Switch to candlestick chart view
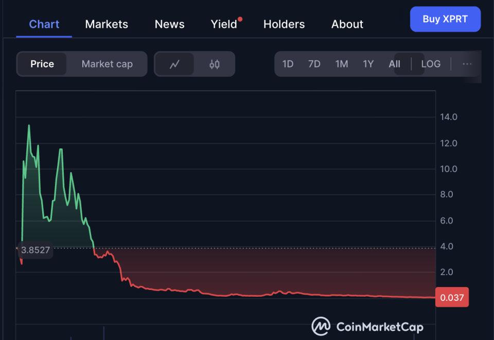 [215, 64]
